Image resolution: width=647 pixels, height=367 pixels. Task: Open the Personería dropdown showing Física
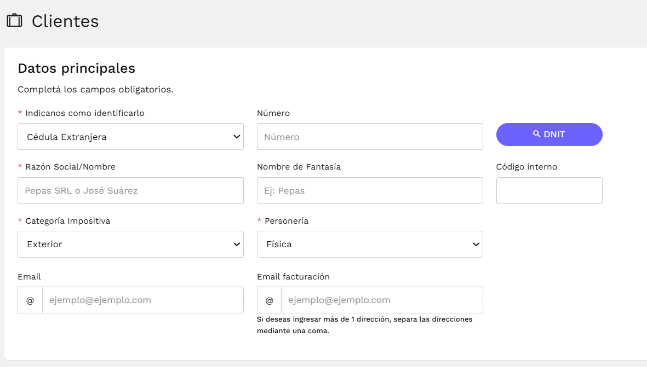pyautogui.click(x=370, y=244)
